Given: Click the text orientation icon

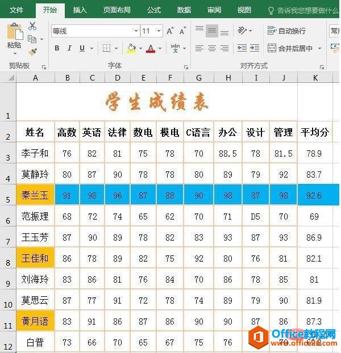Looking at the screenshot, I should pos(242,30).
